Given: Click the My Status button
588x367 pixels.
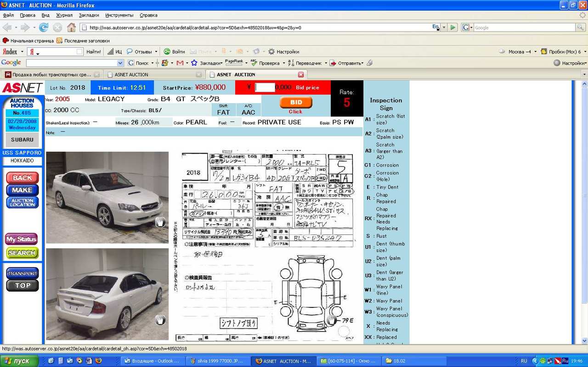Looking at the screenshot, I should point(21,239).
